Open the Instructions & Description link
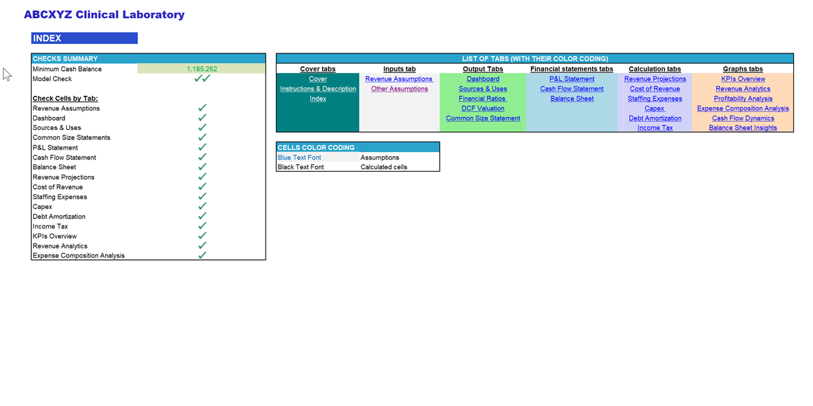813x406 pixels. 318,89
